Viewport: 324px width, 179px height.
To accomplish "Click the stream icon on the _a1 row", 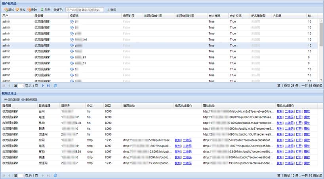I will (72, 57).
